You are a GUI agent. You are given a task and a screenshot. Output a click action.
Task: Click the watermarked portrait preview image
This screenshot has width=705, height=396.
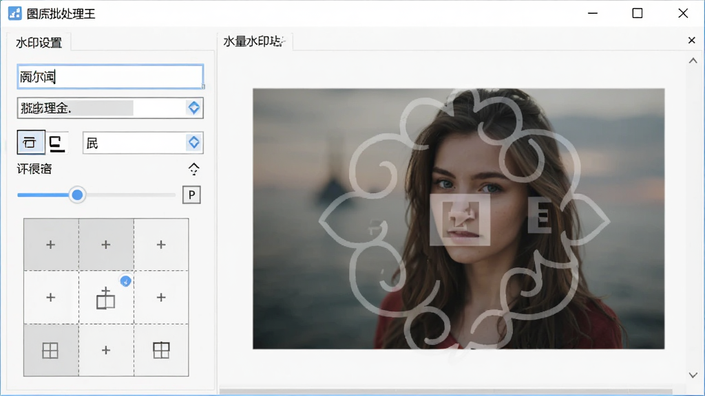(x=459, y=219)
